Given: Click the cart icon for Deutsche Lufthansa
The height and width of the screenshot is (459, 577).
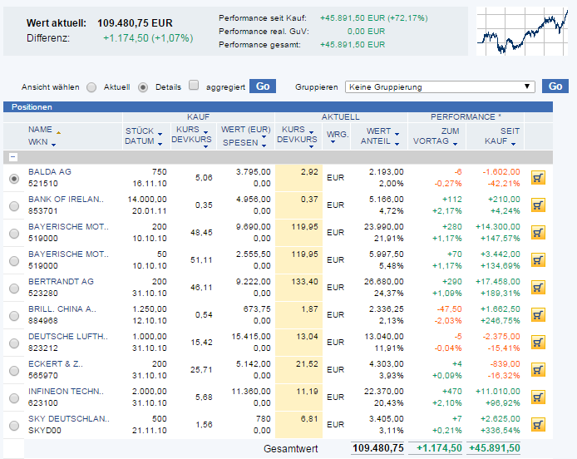Looking at the screenshot, I should point(538,343).
